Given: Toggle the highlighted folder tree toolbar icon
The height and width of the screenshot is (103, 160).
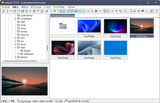Looking at the screenshot, I should [x=105, y=11].
